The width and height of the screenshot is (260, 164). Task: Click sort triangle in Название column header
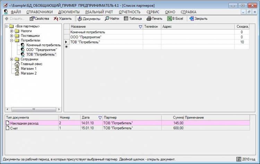(140, 27)
